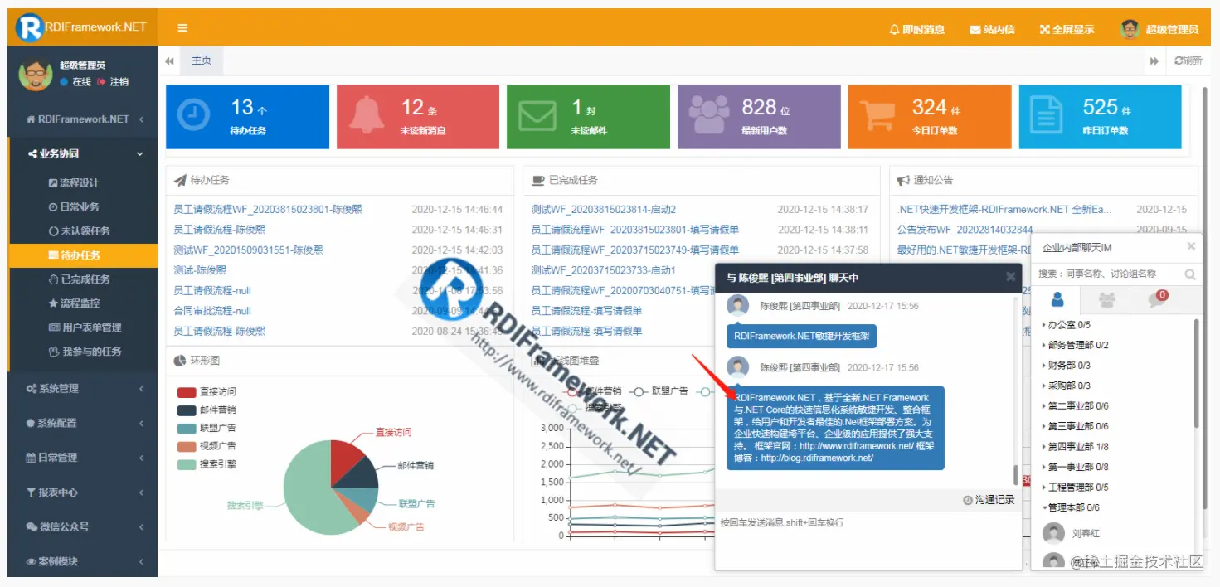
Task: Toggle 联盟广告 series in line chart legend
Action: pyautogui.click(x=659, y=391)
